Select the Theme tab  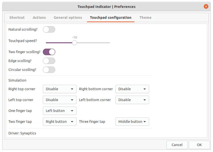pos(145,18)
